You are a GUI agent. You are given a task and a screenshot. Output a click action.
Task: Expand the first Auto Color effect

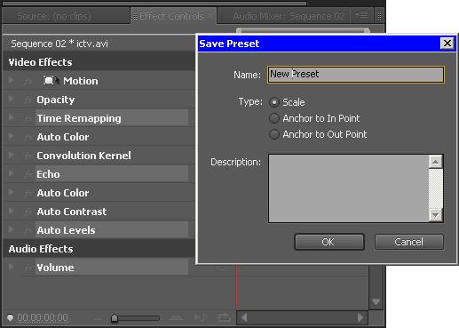[12, 136]
